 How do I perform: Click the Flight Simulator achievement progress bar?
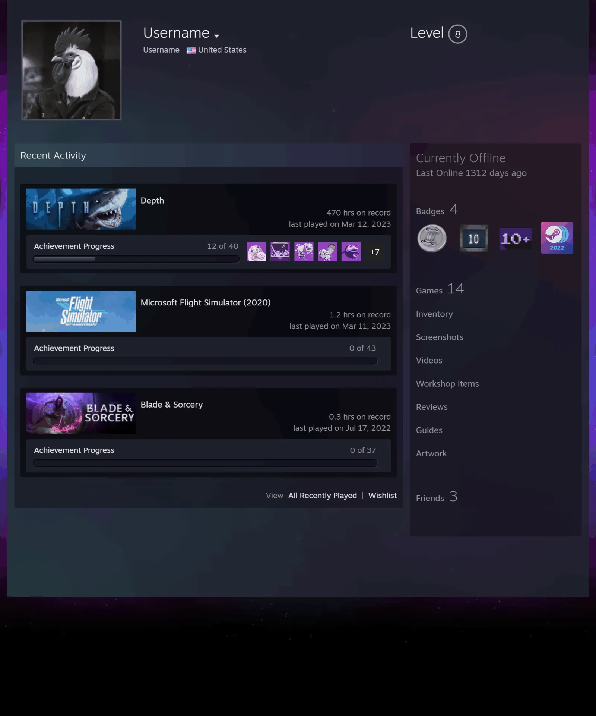click(205, 361)
